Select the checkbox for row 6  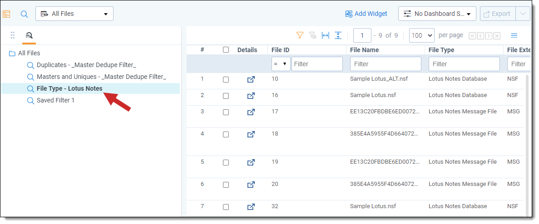(x=226, y=185)
